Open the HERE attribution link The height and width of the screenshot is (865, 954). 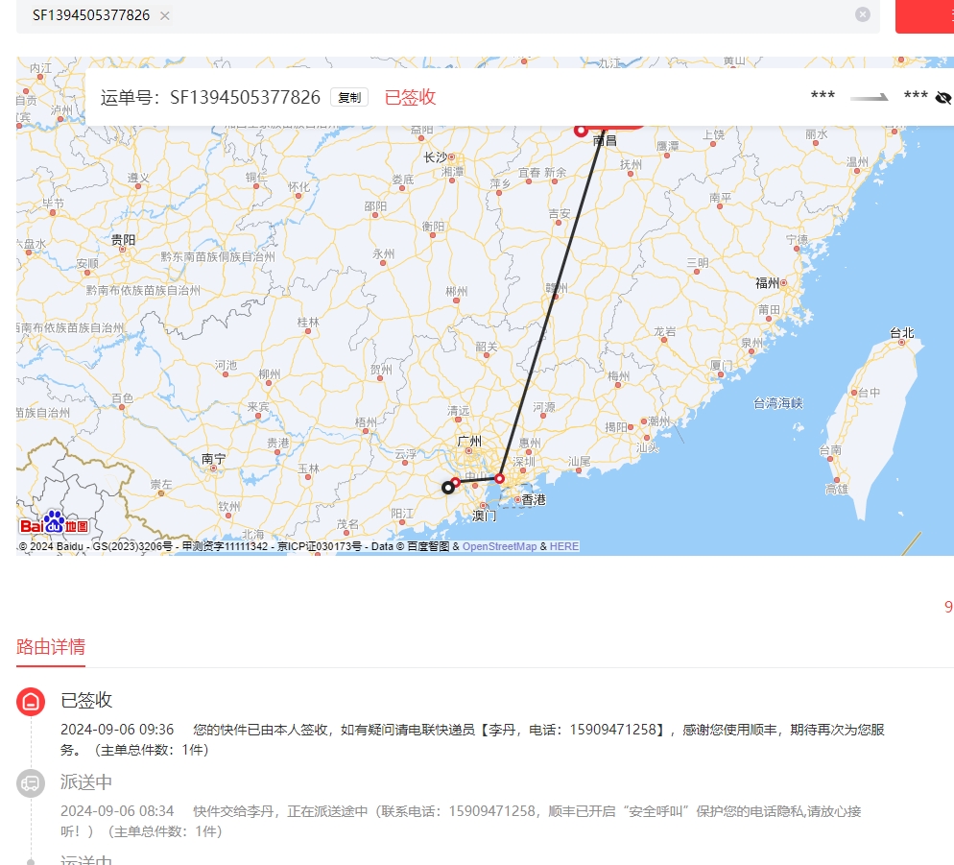click(x=564, y=546)
